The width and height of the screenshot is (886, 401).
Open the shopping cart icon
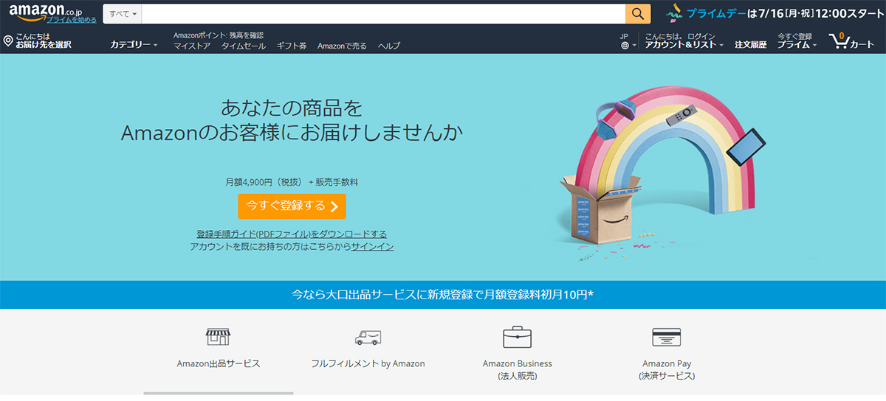tap(838, 41)
